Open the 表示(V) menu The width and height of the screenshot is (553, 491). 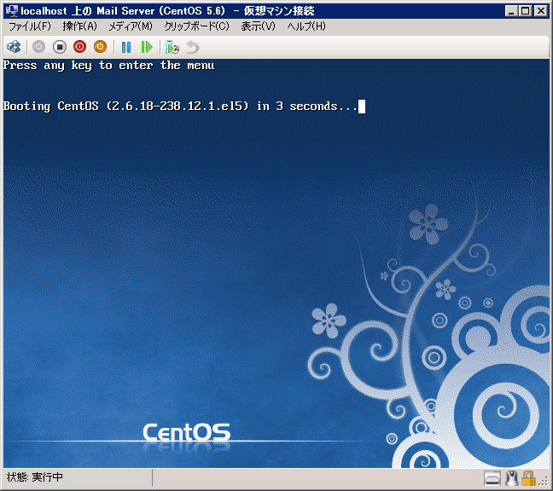258,26
